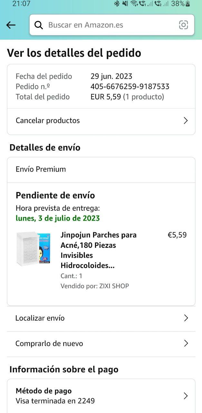Open Jinpojun Parches para Acné product link
The width and height of the screenshot is (202, 413).
pos(99,250)
